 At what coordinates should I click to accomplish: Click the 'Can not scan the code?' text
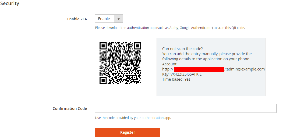click(x=182, y=49)
